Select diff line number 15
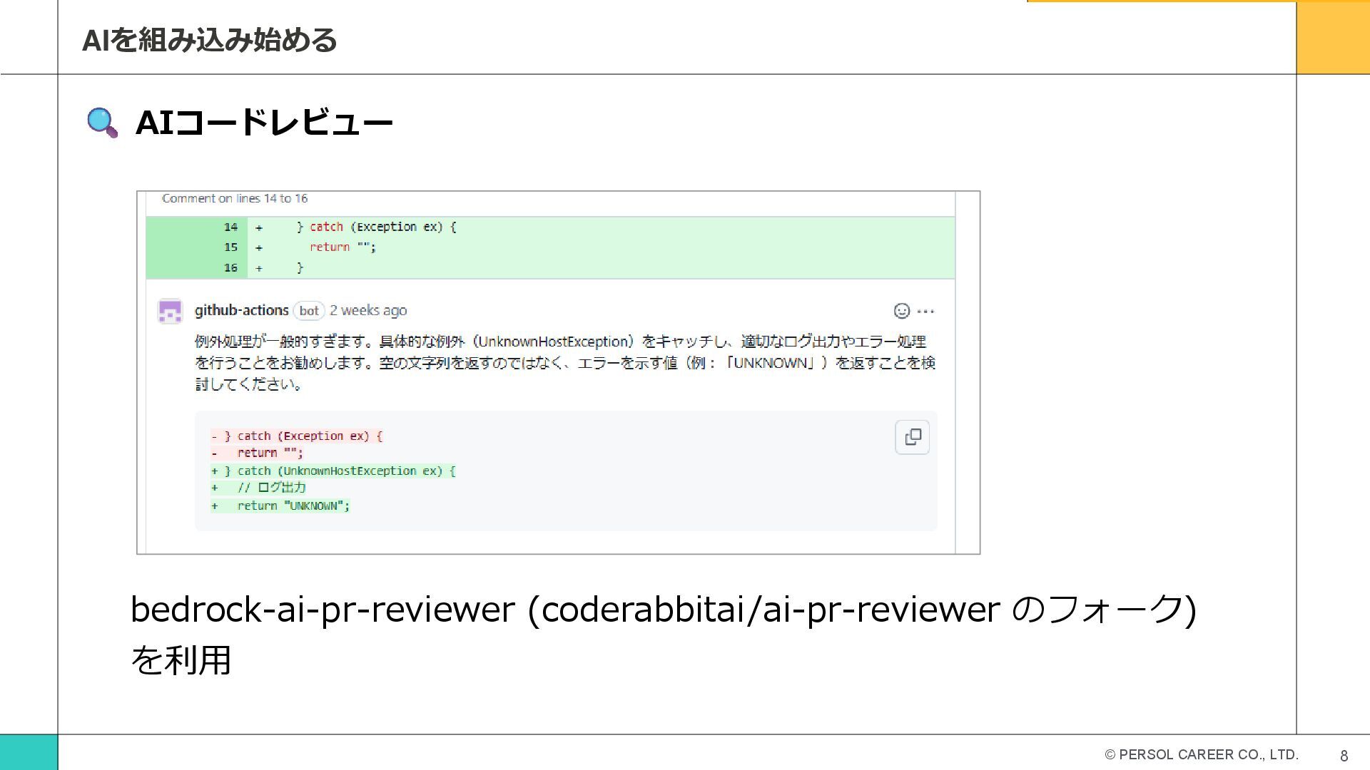Viewport: 1370px width, 770px height. point(230,247)
